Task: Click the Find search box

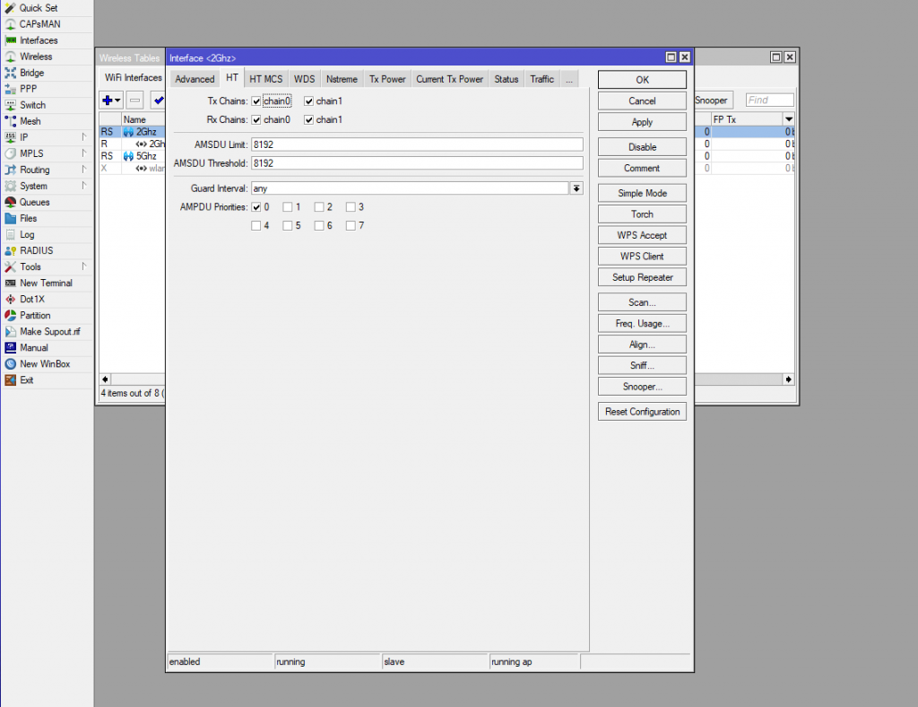Action: click(x=770, y=100)
